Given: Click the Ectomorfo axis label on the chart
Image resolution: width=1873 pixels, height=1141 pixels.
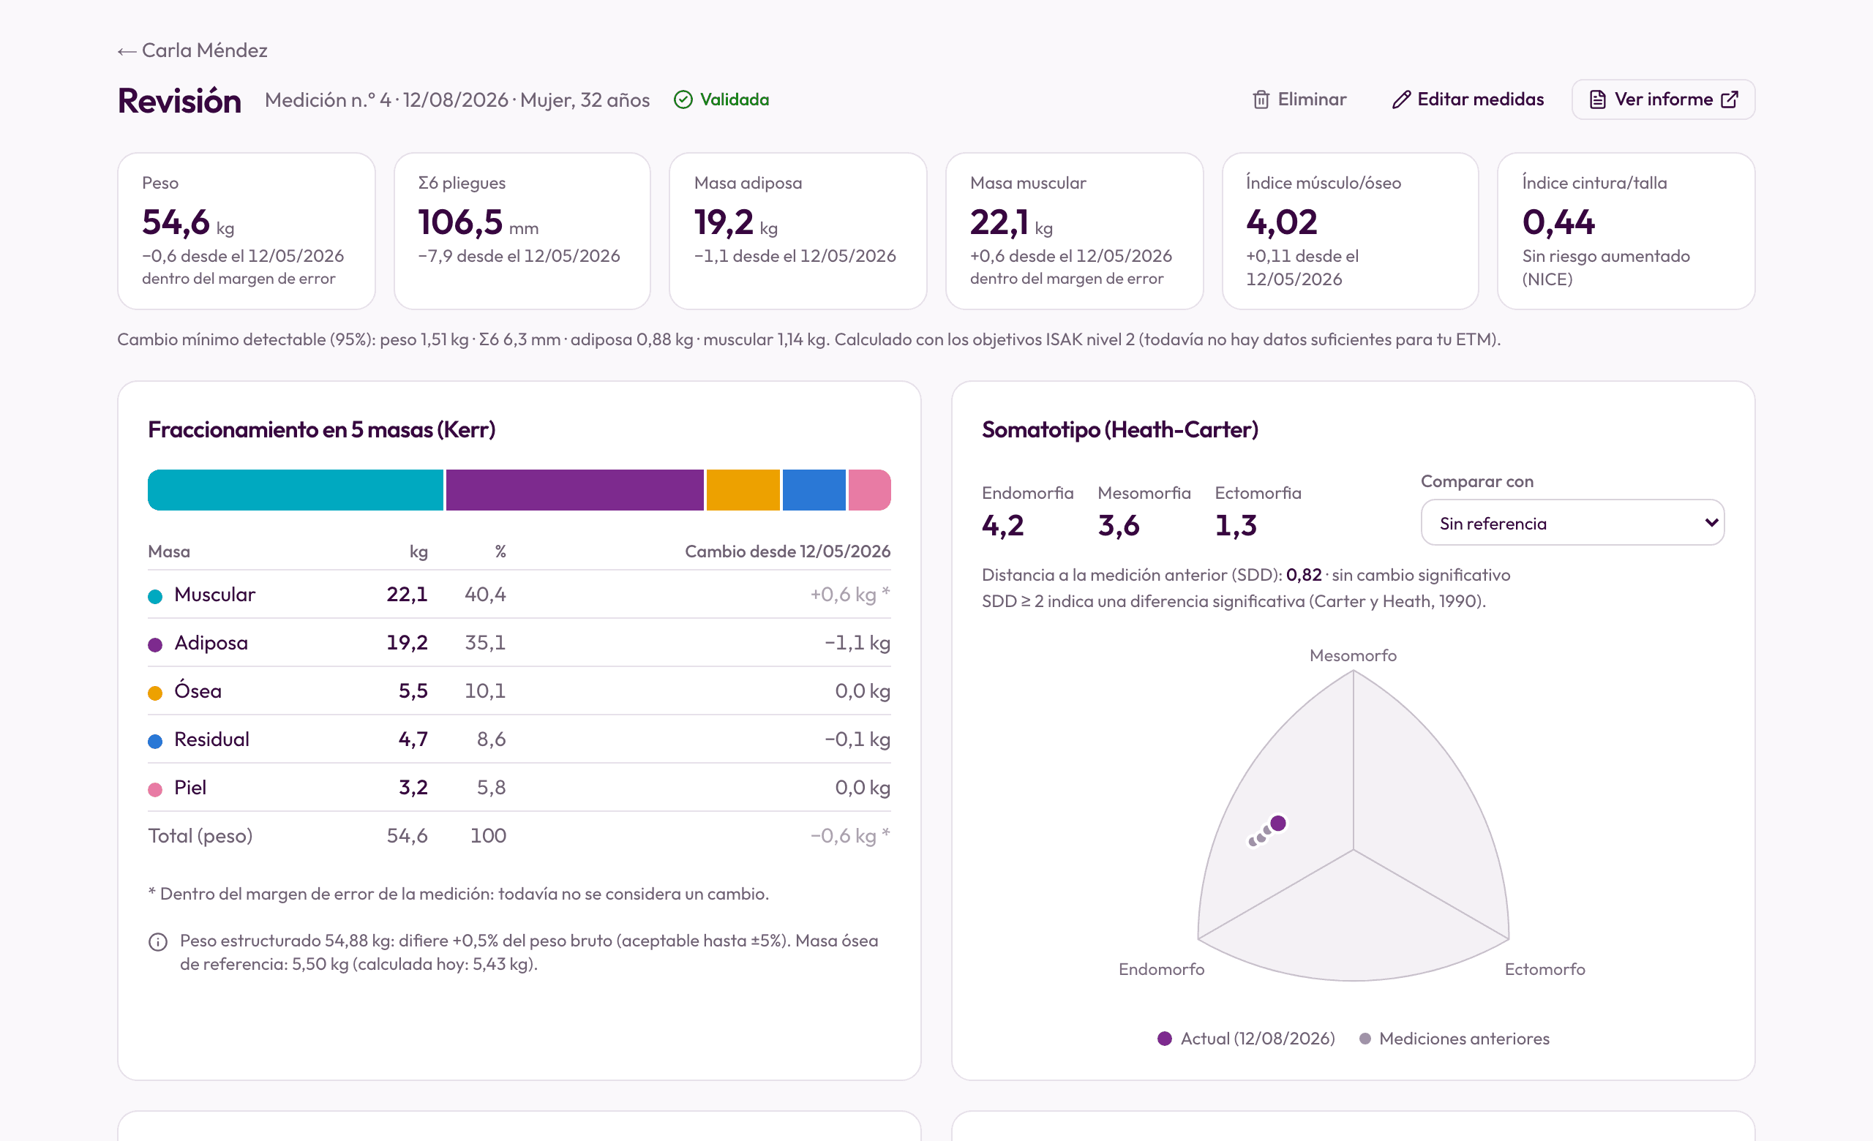Looking at the screenshot, I should click(x=1544, y=969).
